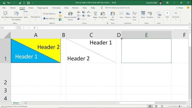This screenshot has height=108, width=192.
Task: Insert column or bar chart
Action: [x=79, y=12]
